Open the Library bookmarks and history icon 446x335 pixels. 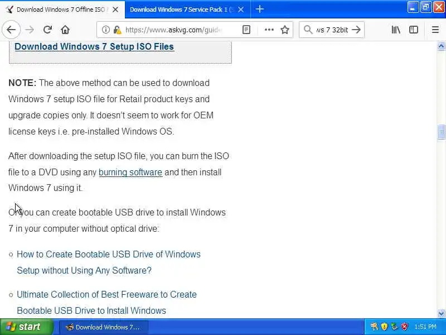tap(396, 30)
